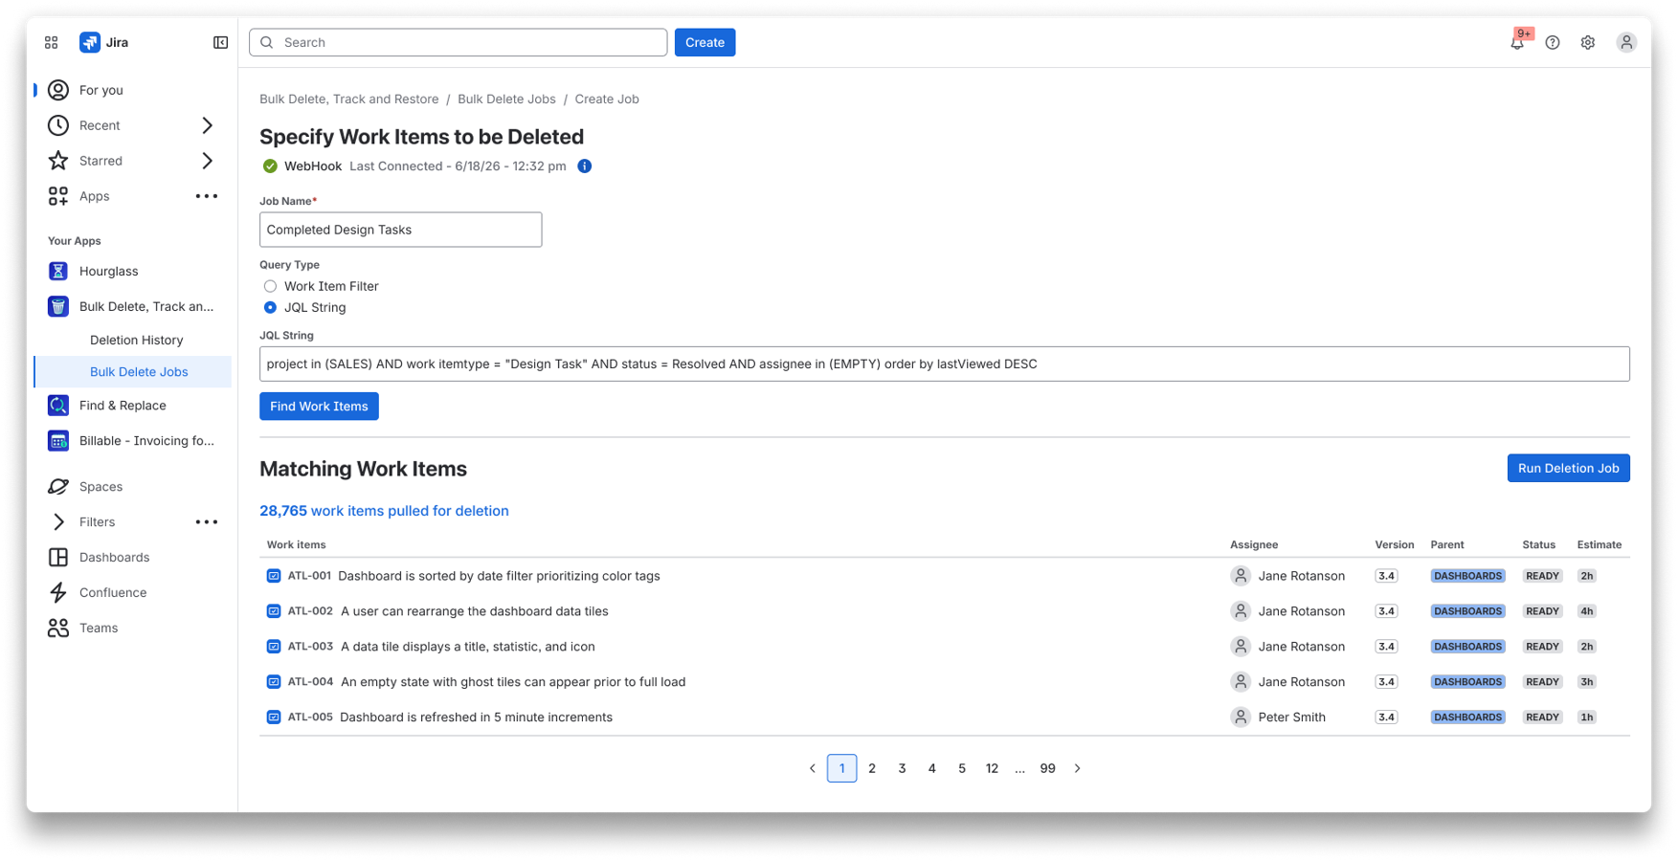Expand the Filters chevron

pyautogui.click(x=58, y=522)
